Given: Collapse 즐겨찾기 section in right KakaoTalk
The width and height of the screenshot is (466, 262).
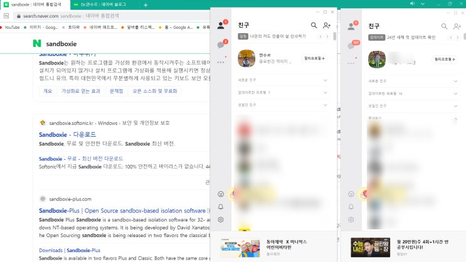Looking at the screenshot, I should point(455,118).
